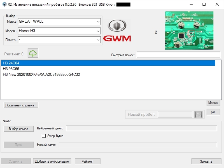The height and width of the screenshot is (168, 224).
Task: Click the GWM brand logo
Action: [x=117, y=31]
